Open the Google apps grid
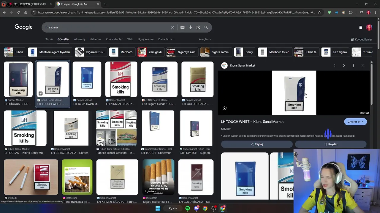Screen dimensions: 380x213 click(x=360, y=27)
